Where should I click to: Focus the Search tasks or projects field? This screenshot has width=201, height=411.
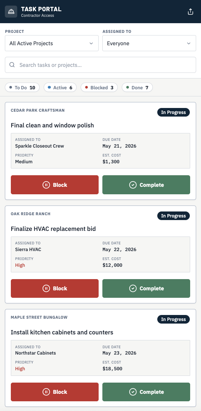[100, 65]
